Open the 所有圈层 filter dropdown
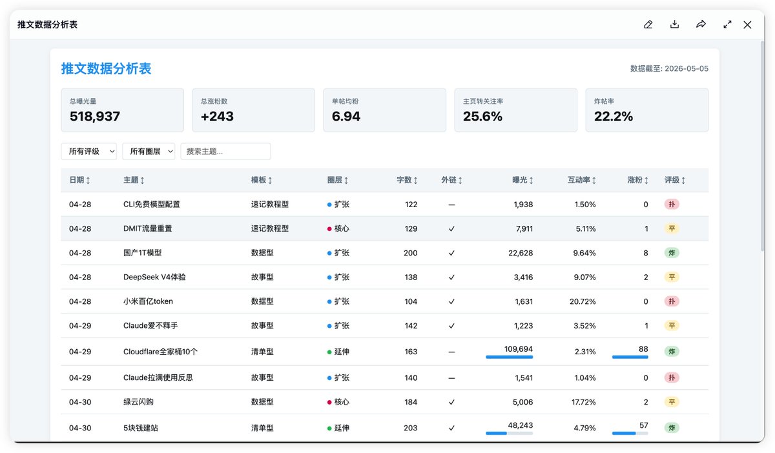775x453 pixels. 149,151
